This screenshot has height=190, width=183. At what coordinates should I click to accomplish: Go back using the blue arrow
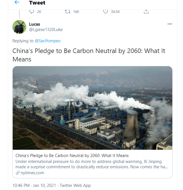[17, 2]
